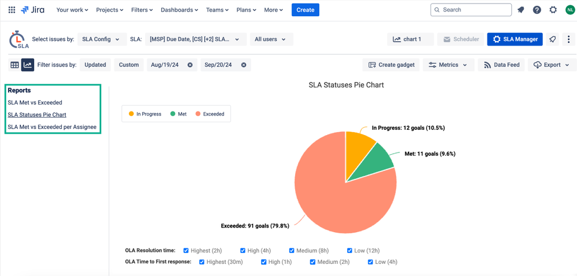Click the Met: 11 goals (9.6%) label
This screenshot has width=577, height=276.
430,154
